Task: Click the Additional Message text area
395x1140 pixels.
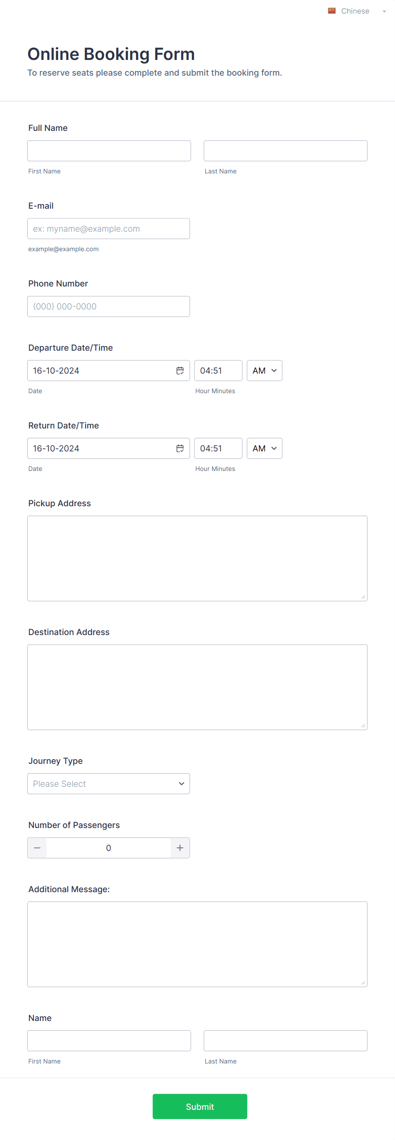Action: (x=197, y=944)
